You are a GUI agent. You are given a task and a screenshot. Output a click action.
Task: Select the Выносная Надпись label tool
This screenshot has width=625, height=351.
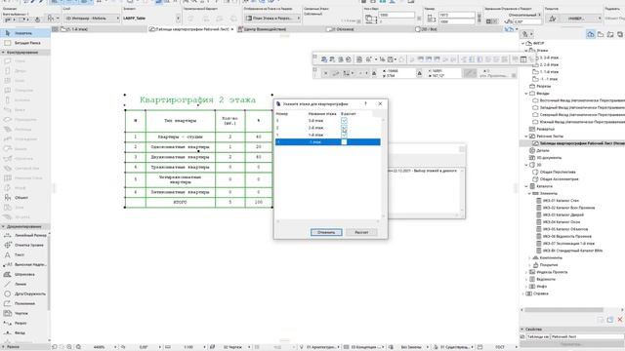click(24, 264)
